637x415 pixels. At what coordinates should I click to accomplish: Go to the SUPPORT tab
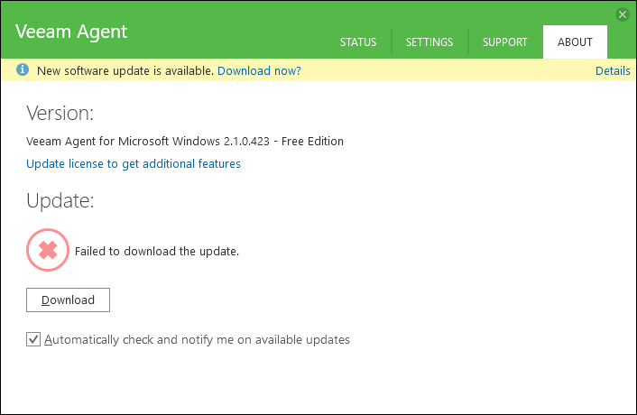point(504,41)
